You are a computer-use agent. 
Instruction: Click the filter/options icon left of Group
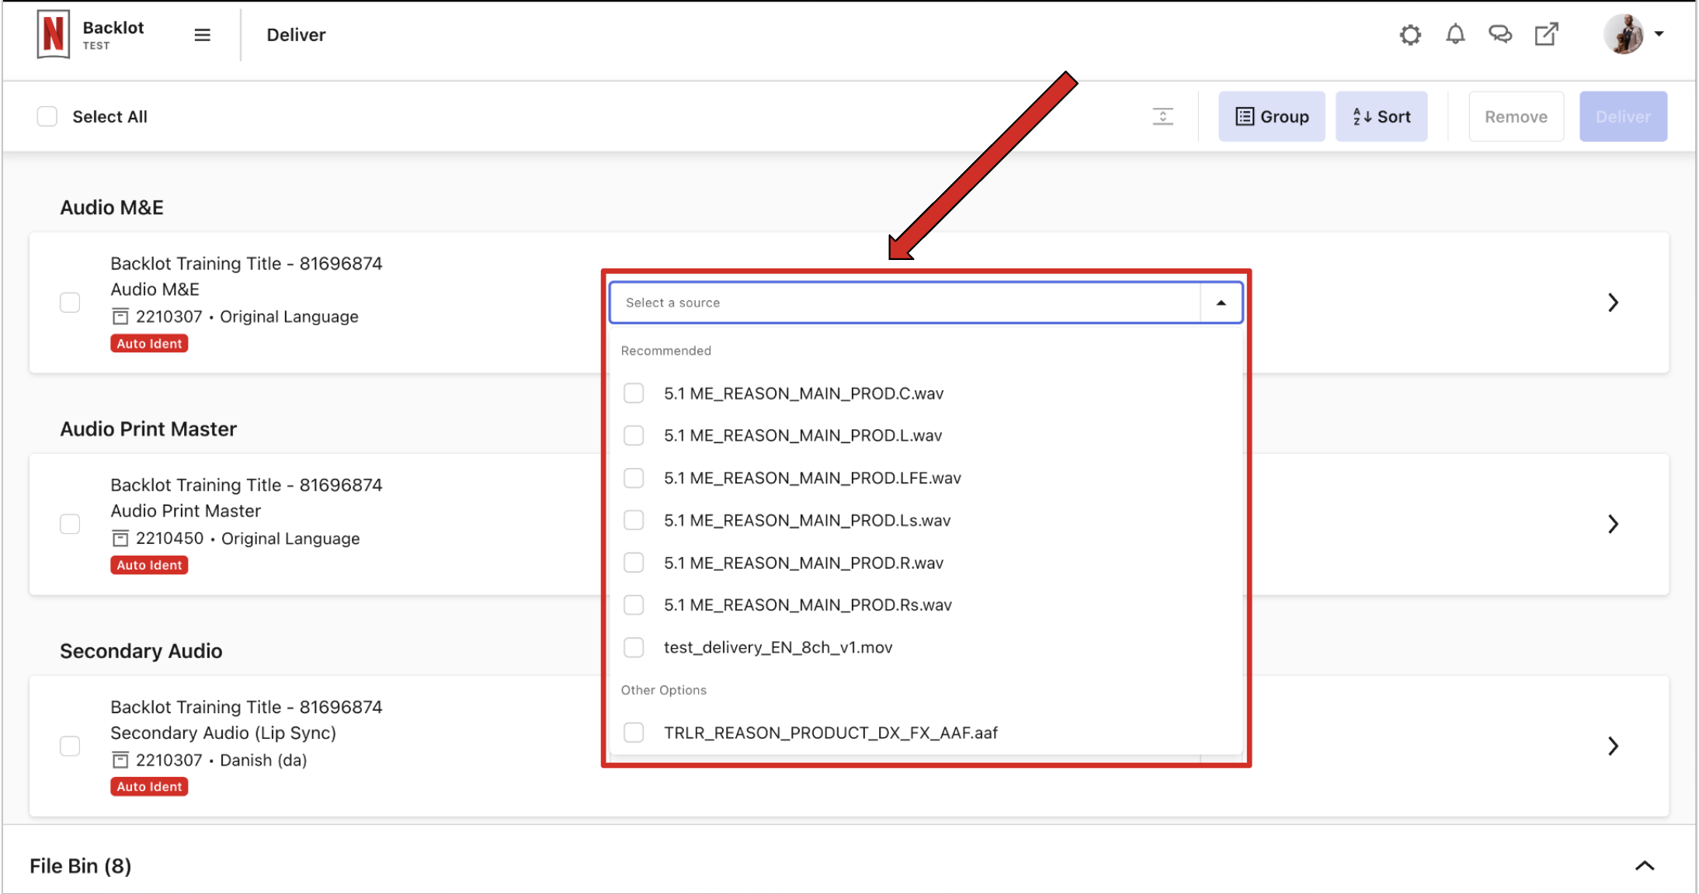[x=1163, y=116]
